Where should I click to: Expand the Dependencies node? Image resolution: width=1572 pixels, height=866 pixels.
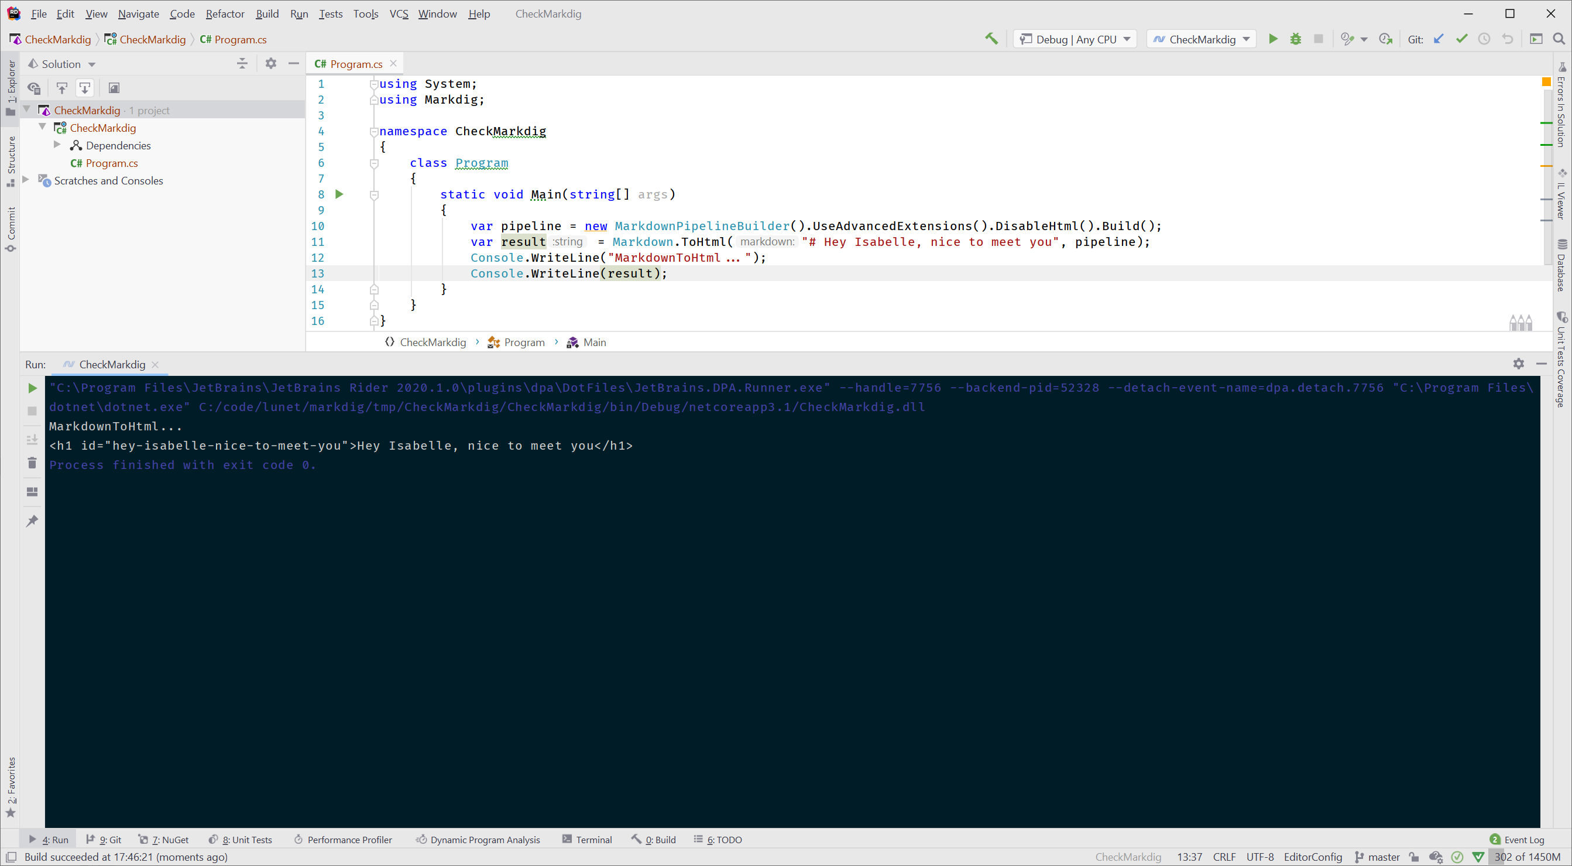point(57,145)
